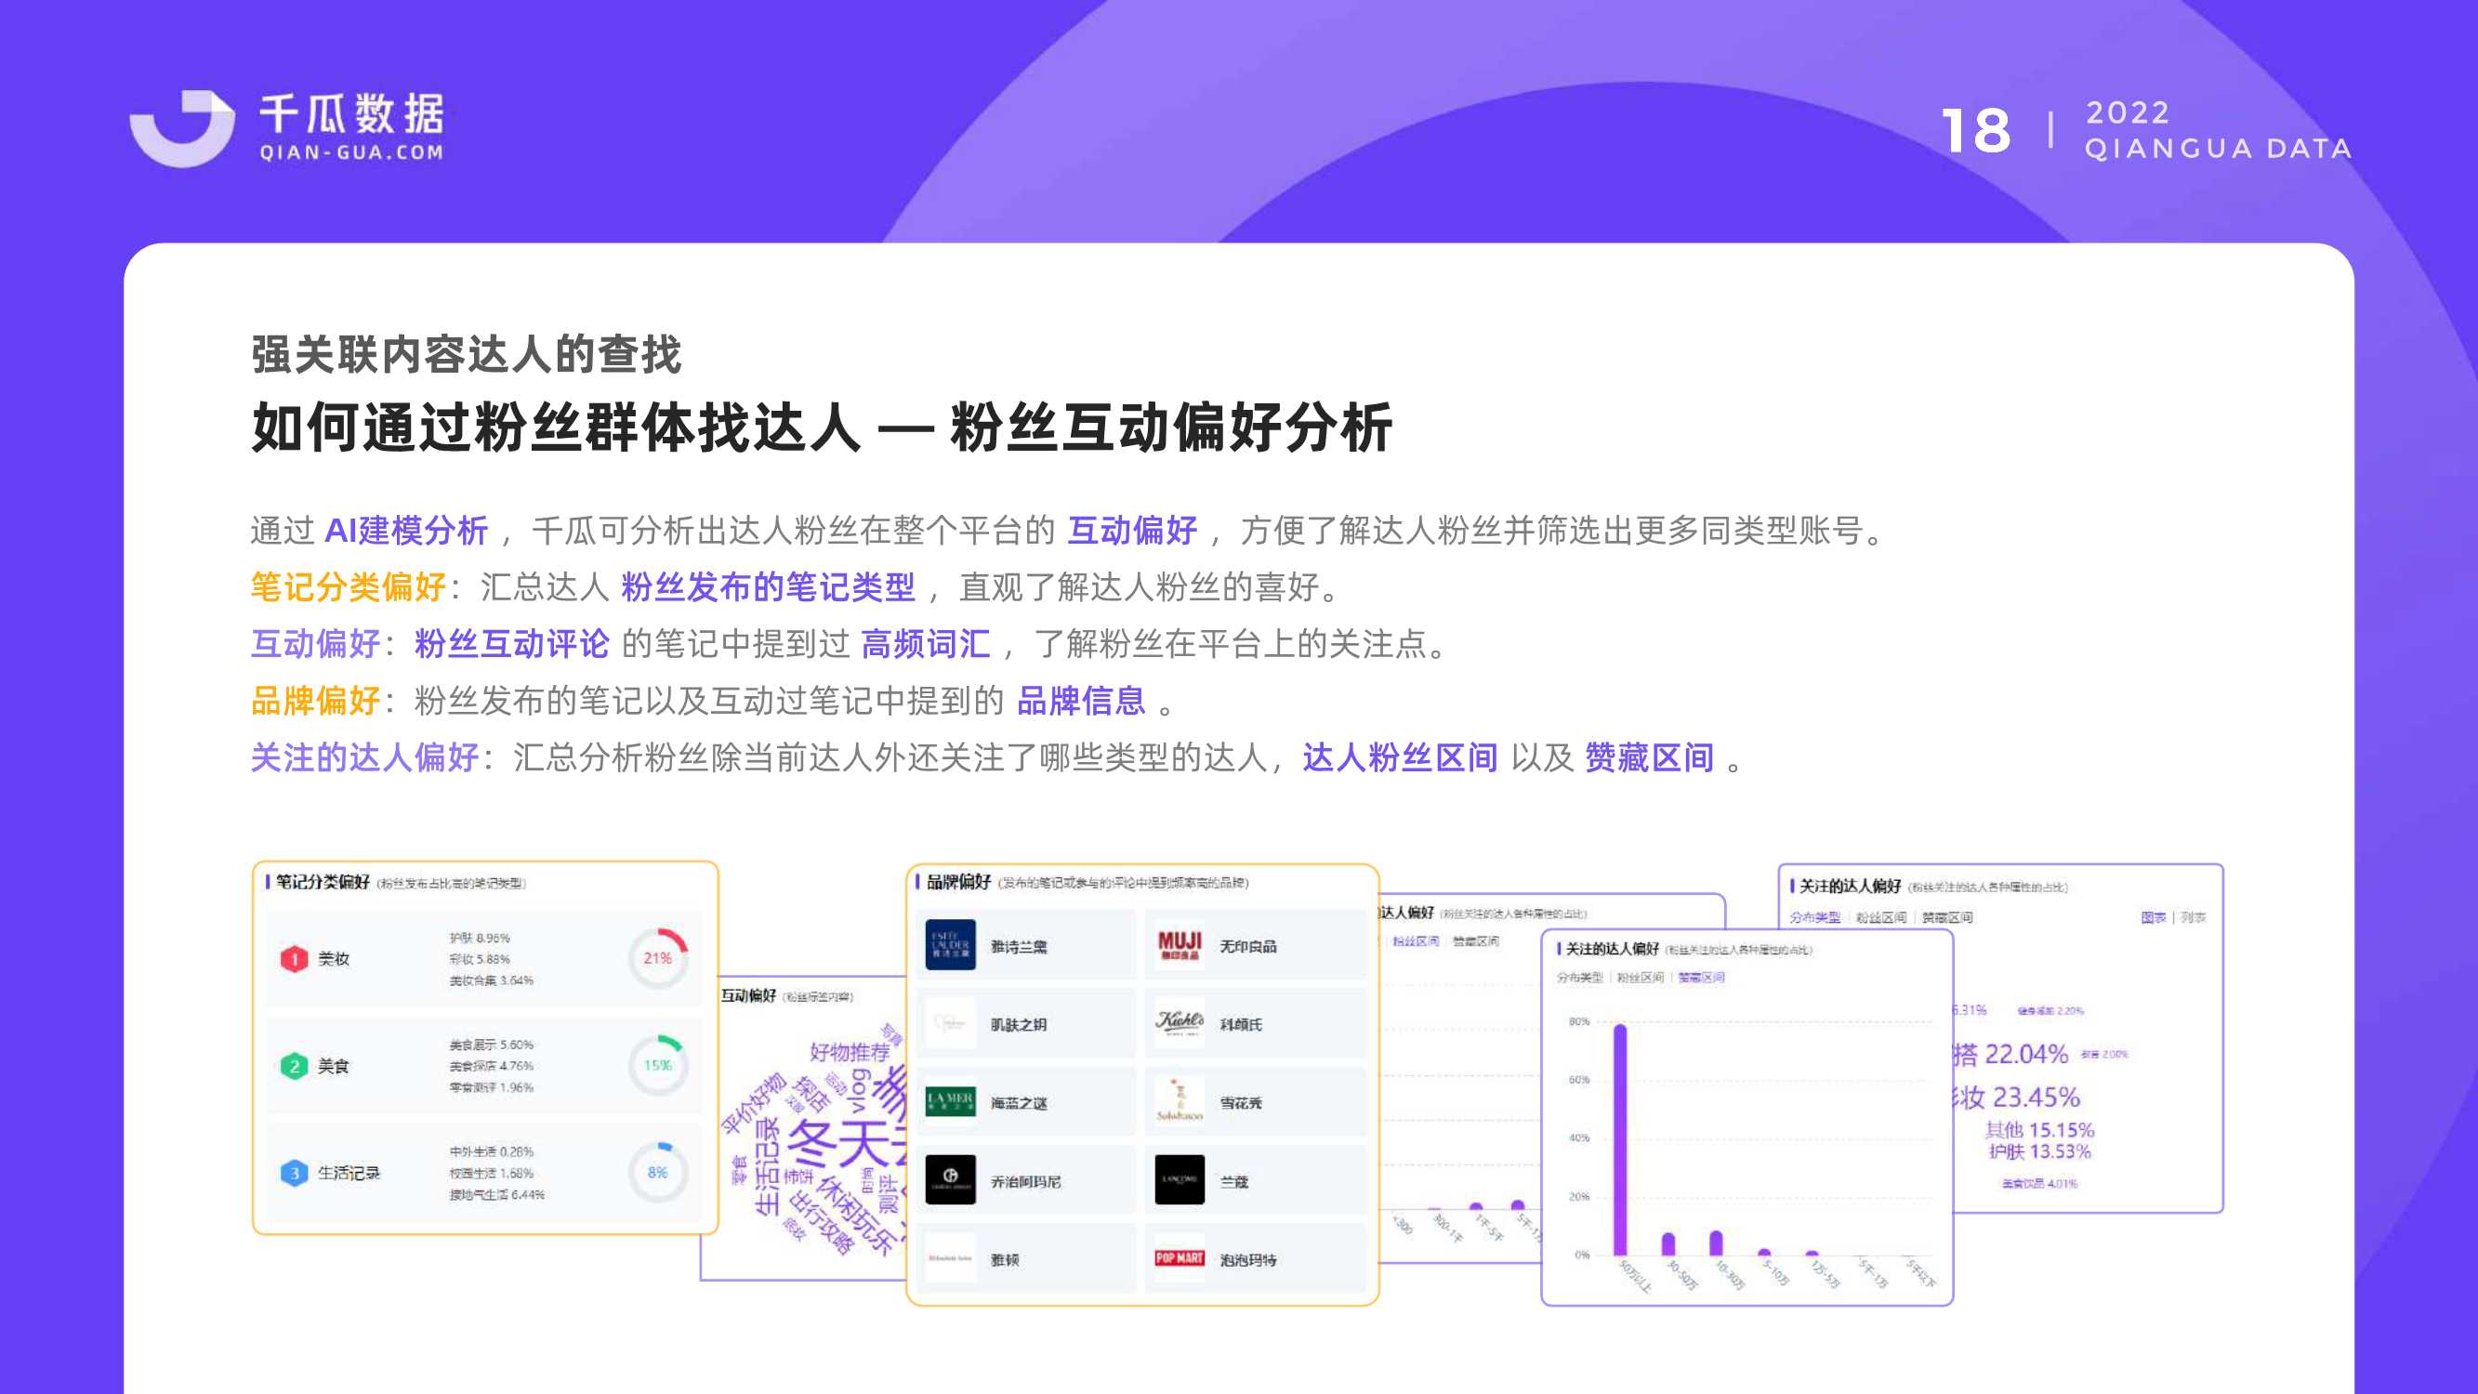Click the 美食饮品 4.01% label

[x=2039, y=1184]
